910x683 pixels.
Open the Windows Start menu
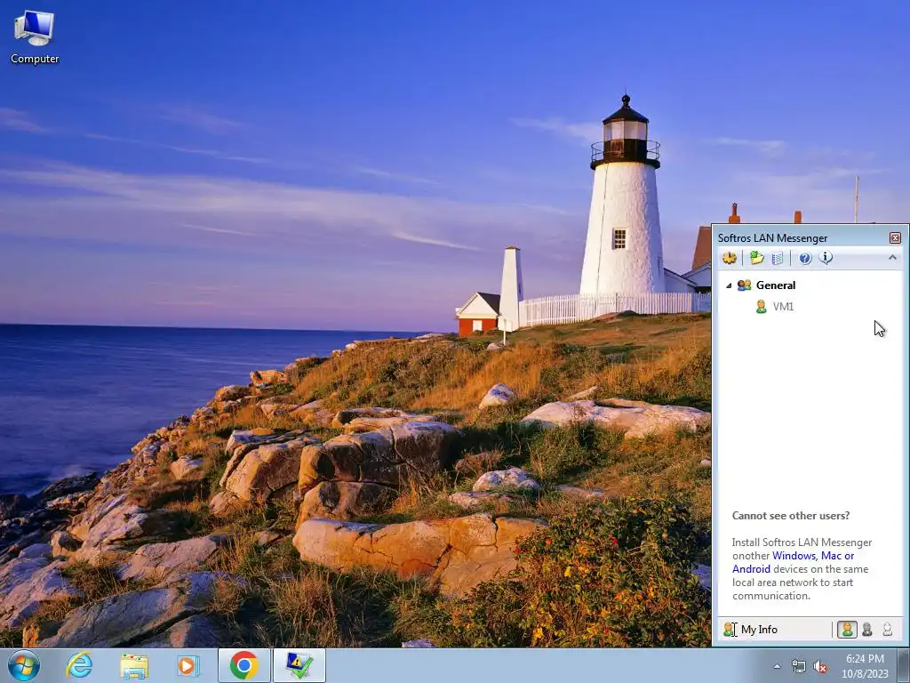click(x=24, y=665)
